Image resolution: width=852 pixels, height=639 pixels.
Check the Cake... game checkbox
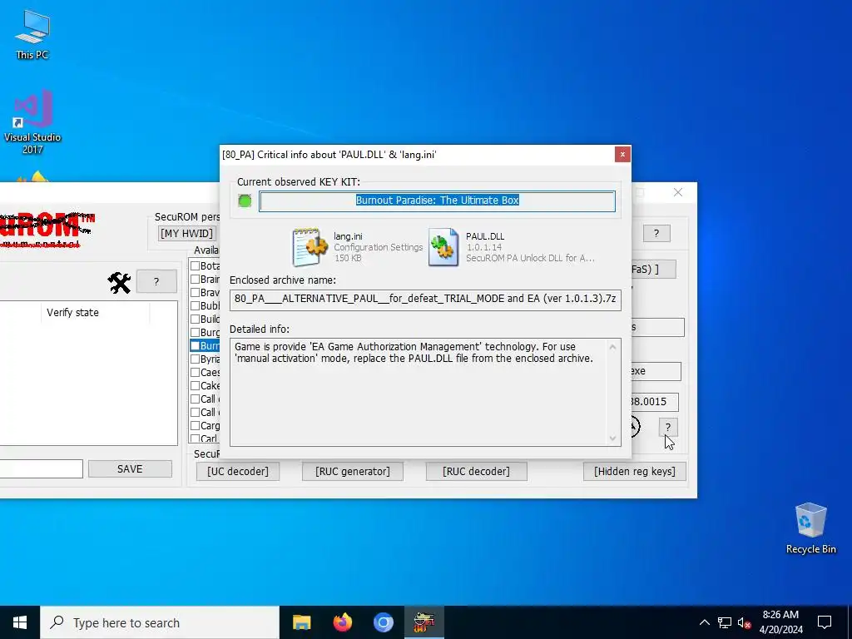[x=195, y=385]
